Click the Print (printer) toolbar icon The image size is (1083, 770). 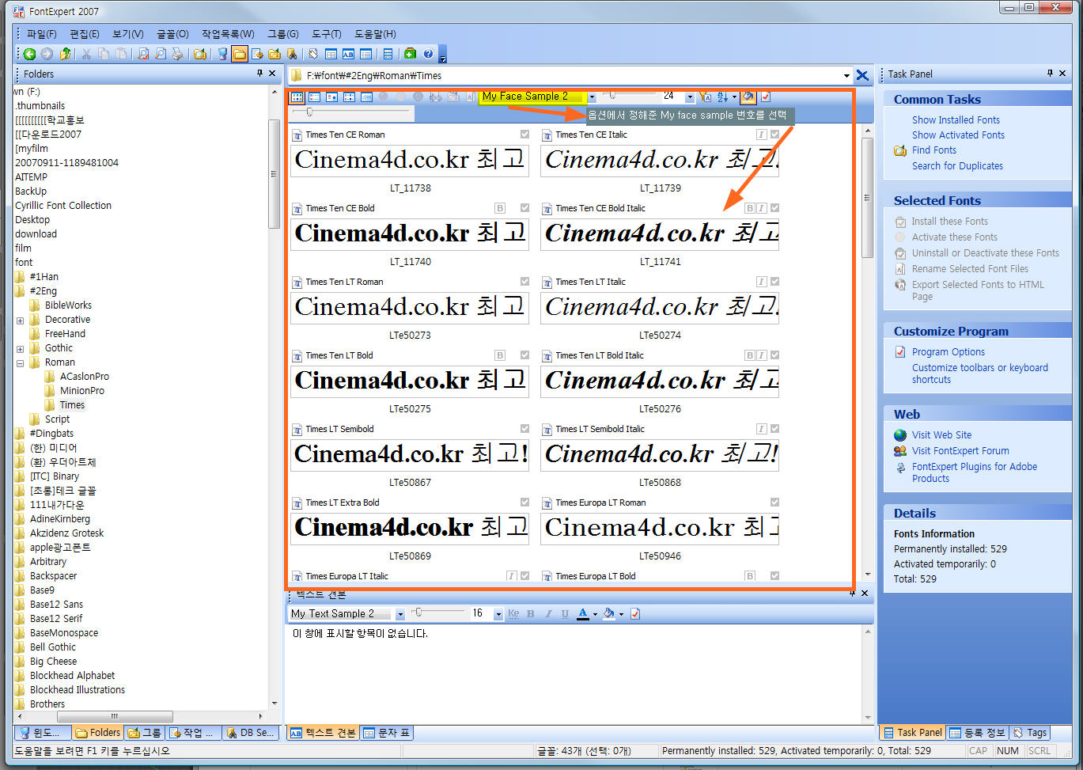(177, 54)
